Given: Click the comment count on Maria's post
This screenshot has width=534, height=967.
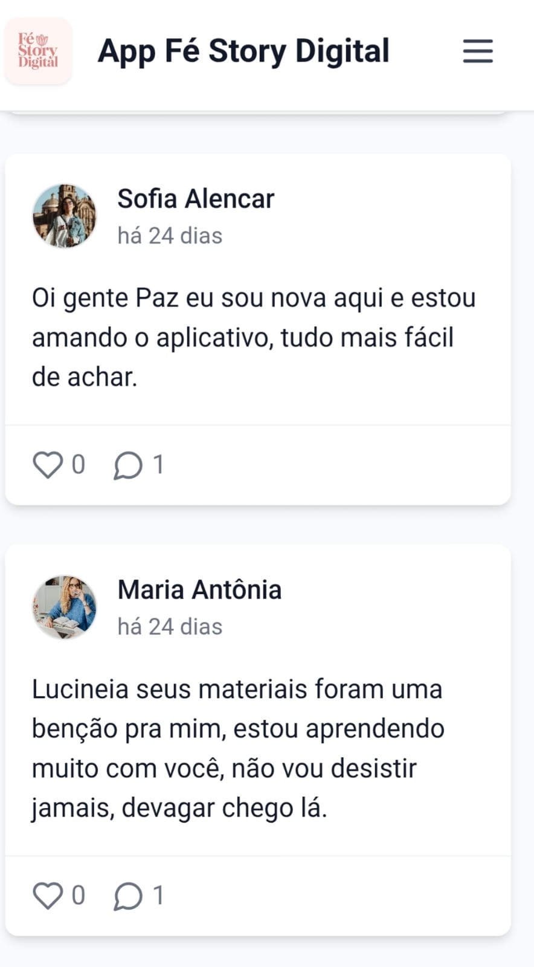Looking at the screenshot, I should [x=158, y=895].
